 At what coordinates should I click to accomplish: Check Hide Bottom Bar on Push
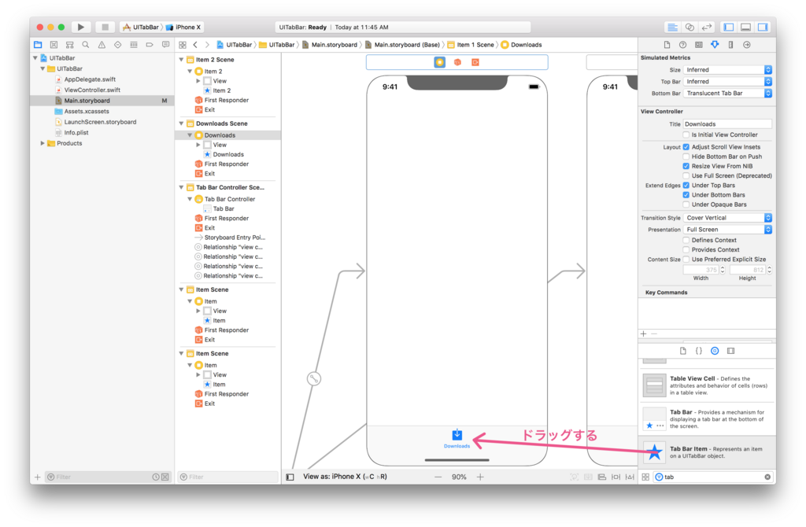(686, 157)
